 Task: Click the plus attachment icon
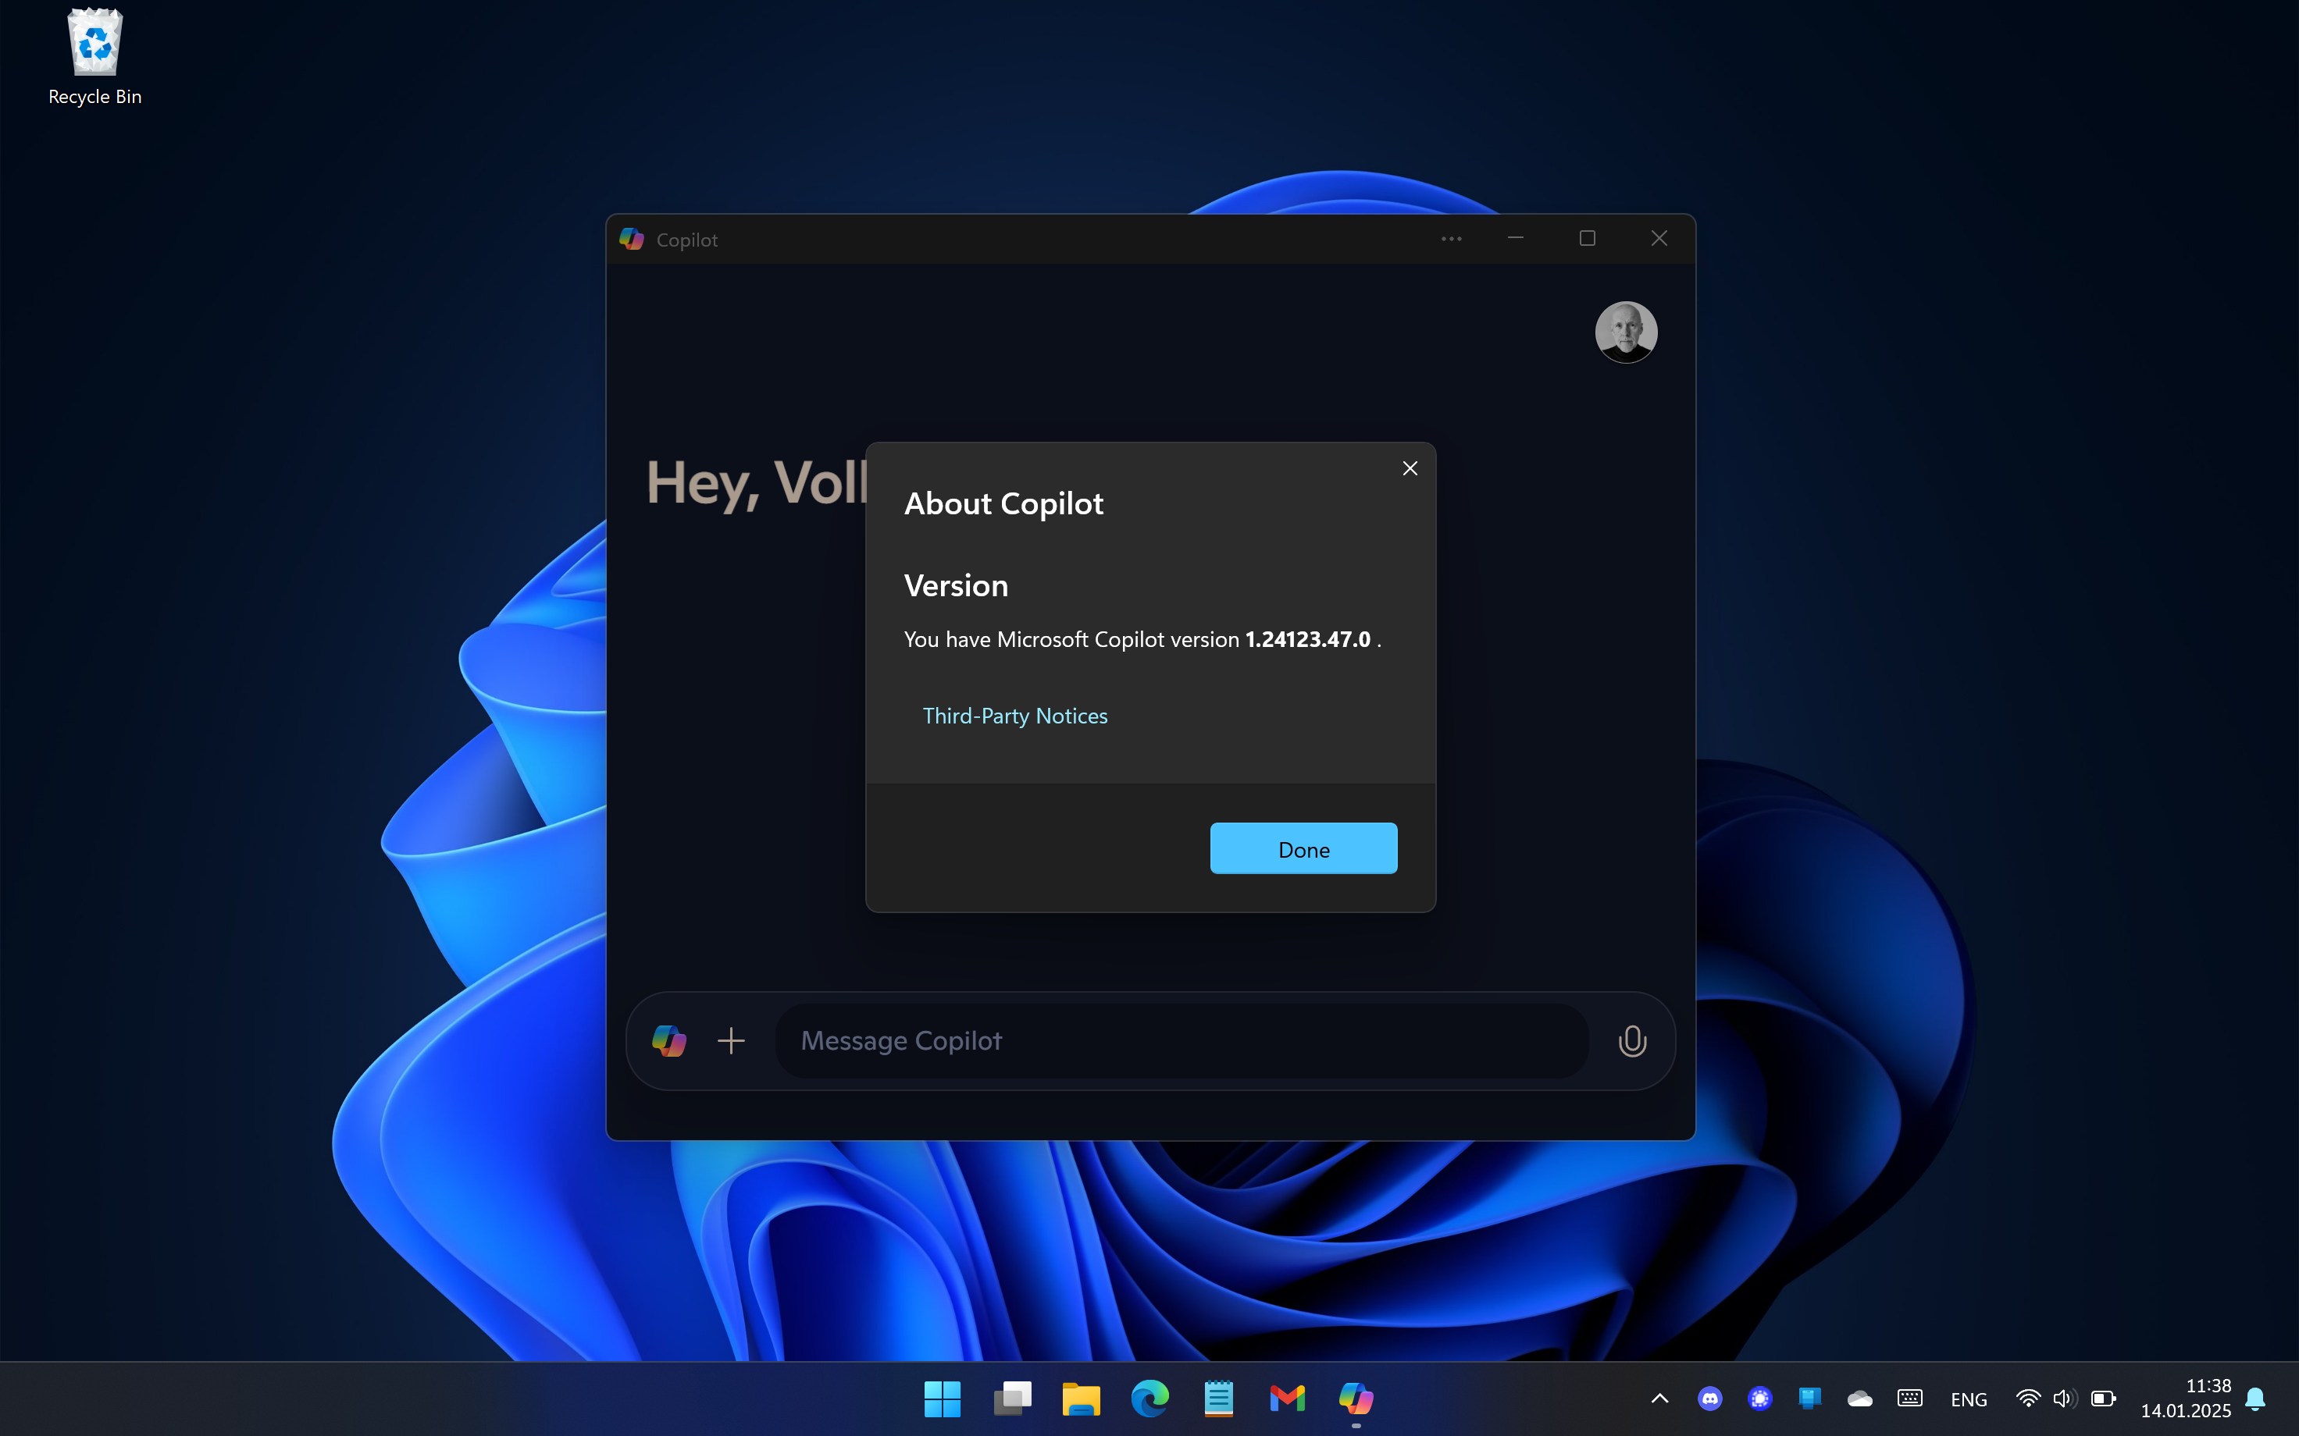click(731, 1041)
